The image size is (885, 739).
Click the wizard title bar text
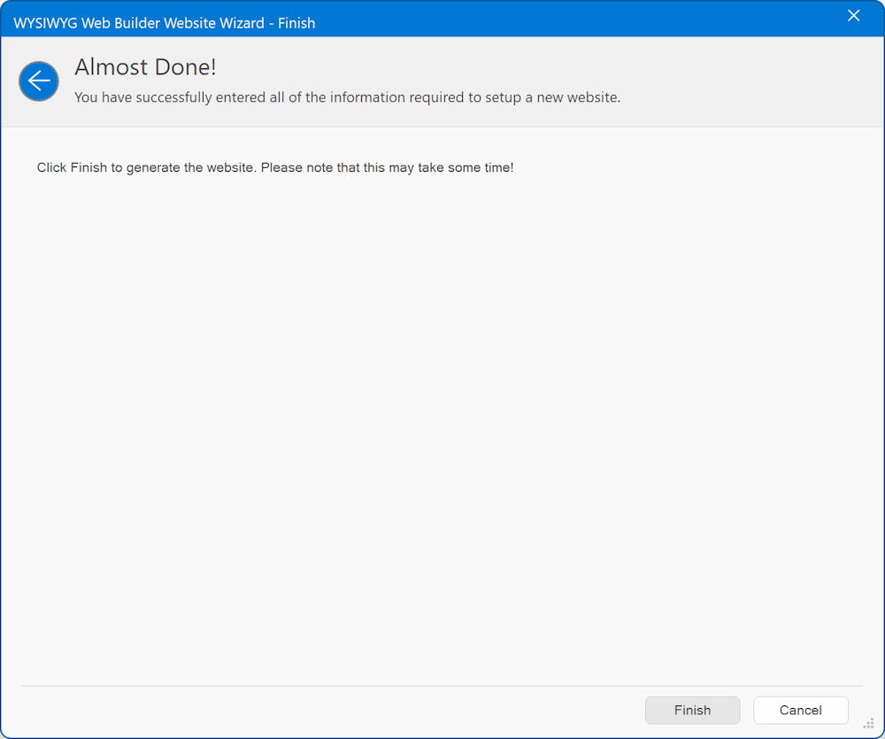click(164, 23)
